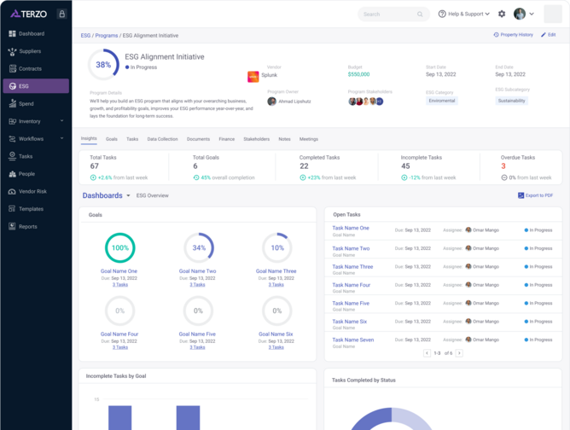Open the settings gear icon
Viewport: 570px width, 430px height.
click(x=502, y=14)
